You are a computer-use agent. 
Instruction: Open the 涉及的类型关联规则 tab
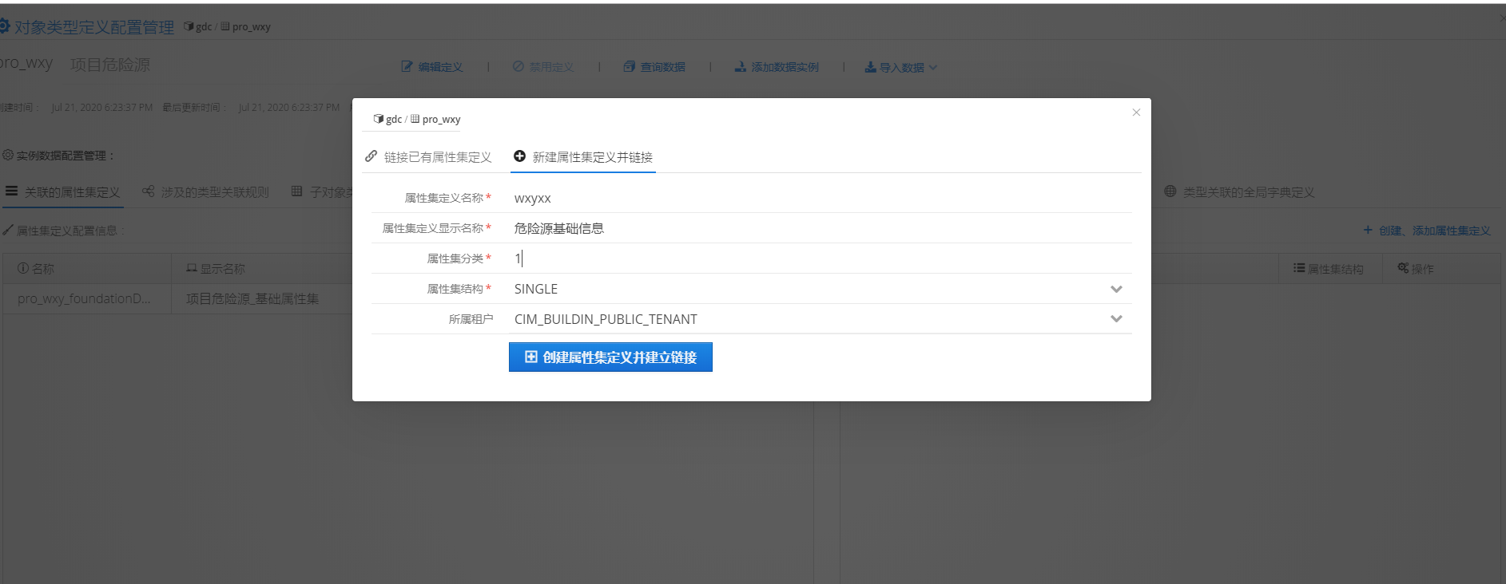pyautogui.click(x=206, y=192)
